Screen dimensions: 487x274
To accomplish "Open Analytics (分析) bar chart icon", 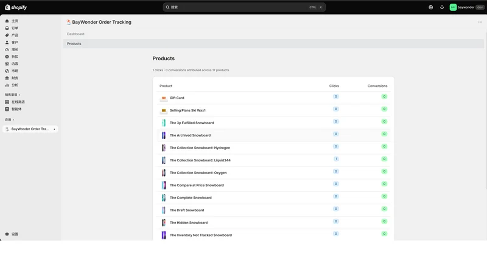I will [7, 85].
